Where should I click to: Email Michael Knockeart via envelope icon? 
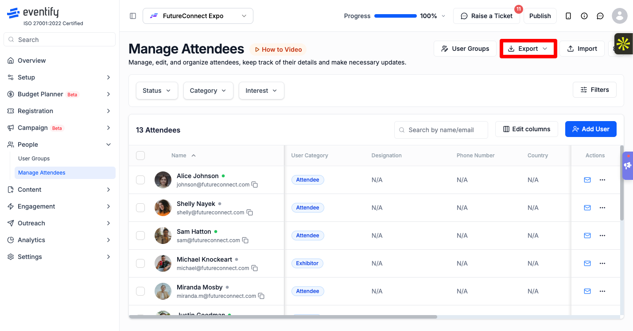pos(587,263)
